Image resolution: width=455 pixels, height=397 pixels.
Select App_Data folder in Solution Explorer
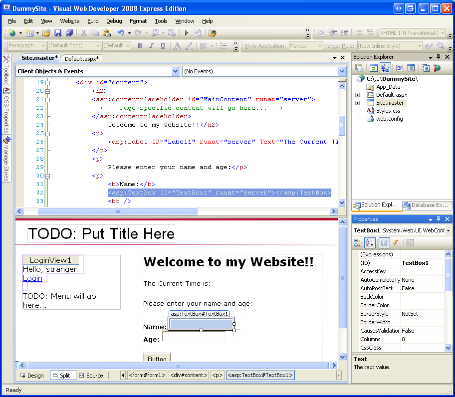388,87
